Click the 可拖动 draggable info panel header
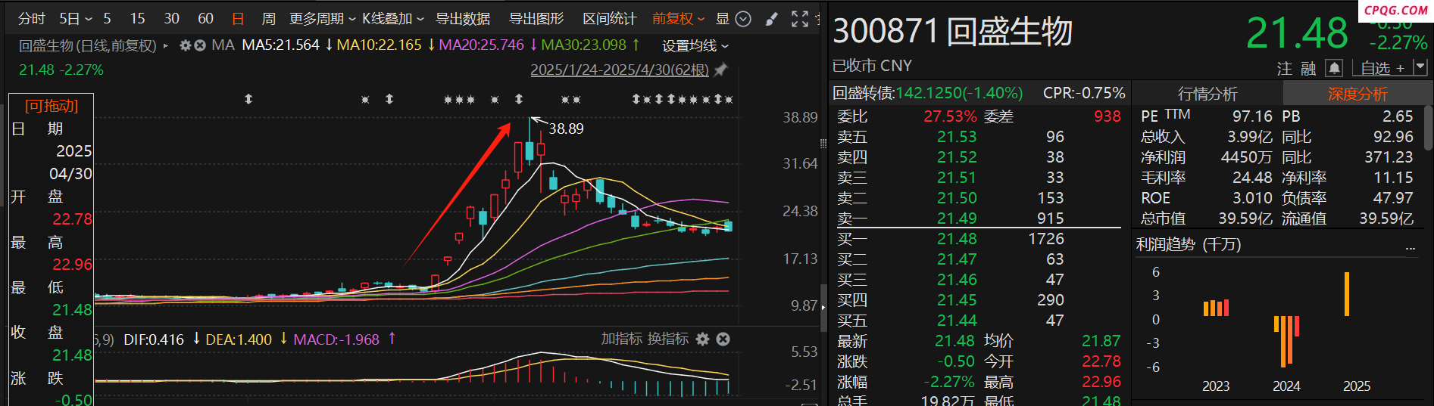This screenshot has width=1434, height=406. pos(52,106)
